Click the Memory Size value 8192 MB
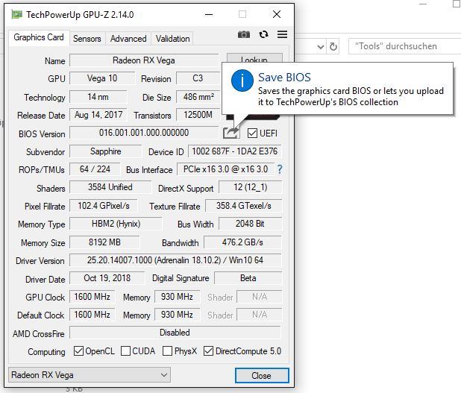 tap(104, 242)
